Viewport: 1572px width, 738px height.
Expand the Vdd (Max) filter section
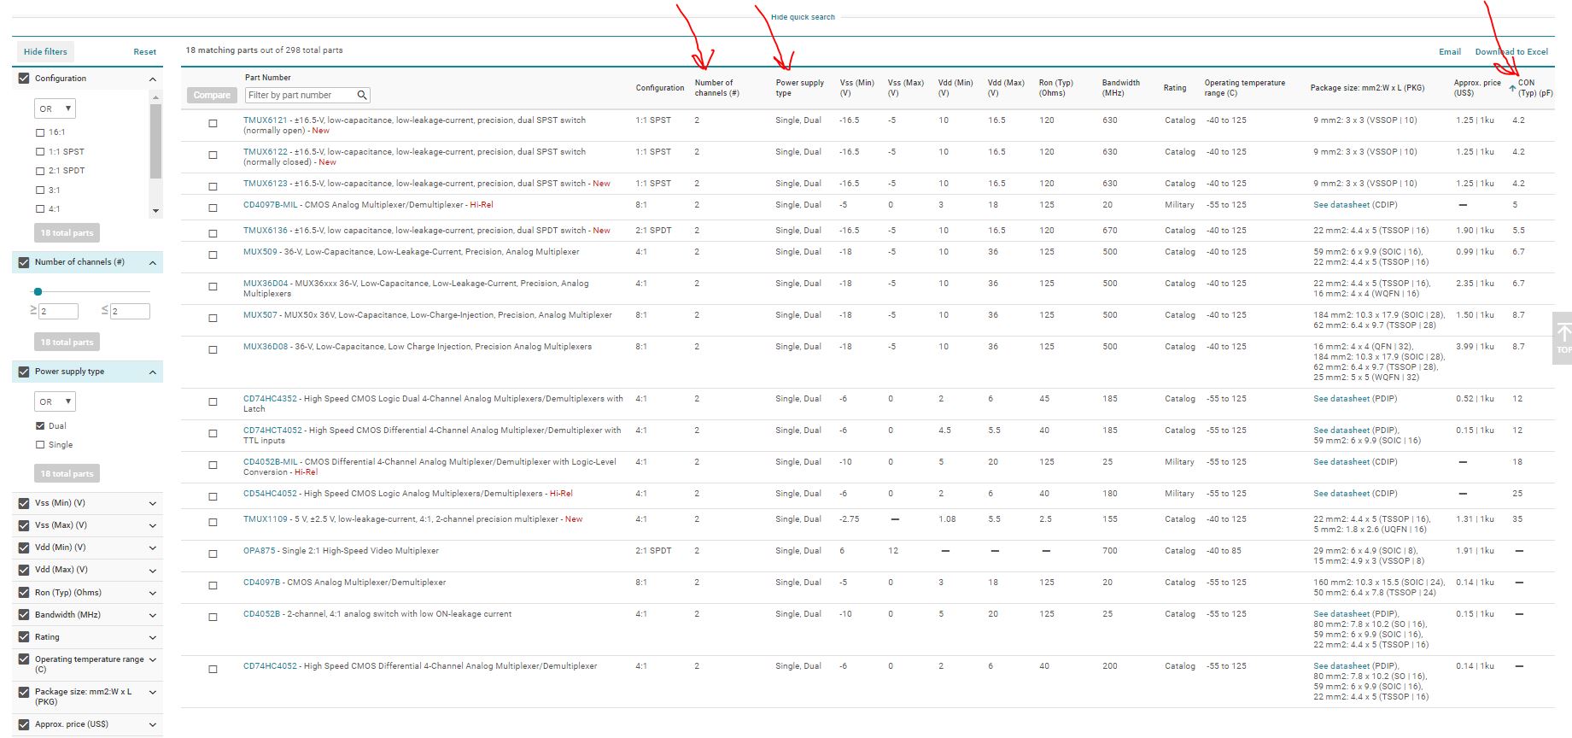153,571
